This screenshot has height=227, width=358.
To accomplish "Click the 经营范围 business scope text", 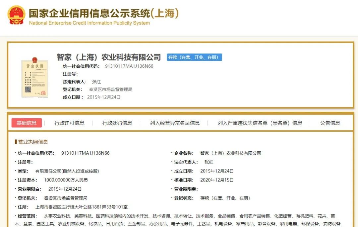I will tap(189, 216).
